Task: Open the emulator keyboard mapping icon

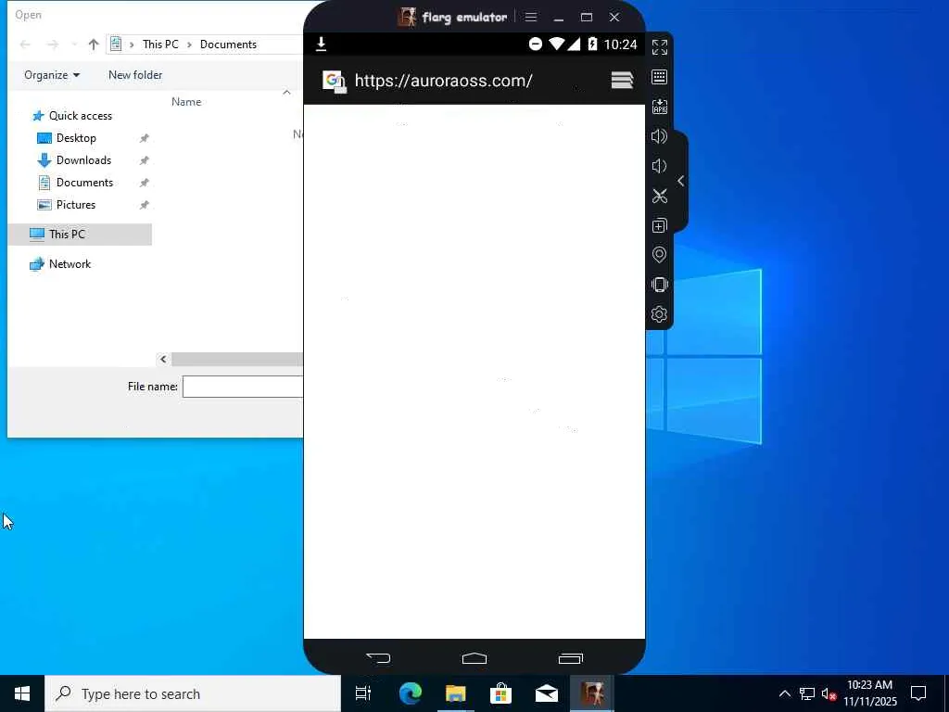Action: pyautogui.click(x=659, y=77)
